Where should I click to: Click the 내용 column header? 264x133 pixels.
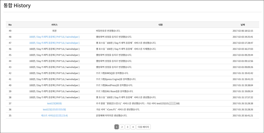coord(160,25)
